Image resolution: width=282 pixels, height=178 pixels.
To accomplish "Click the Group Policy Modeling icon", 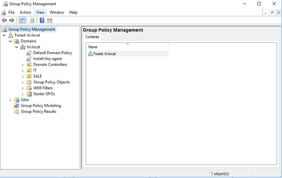I will [x=17, y=106].
